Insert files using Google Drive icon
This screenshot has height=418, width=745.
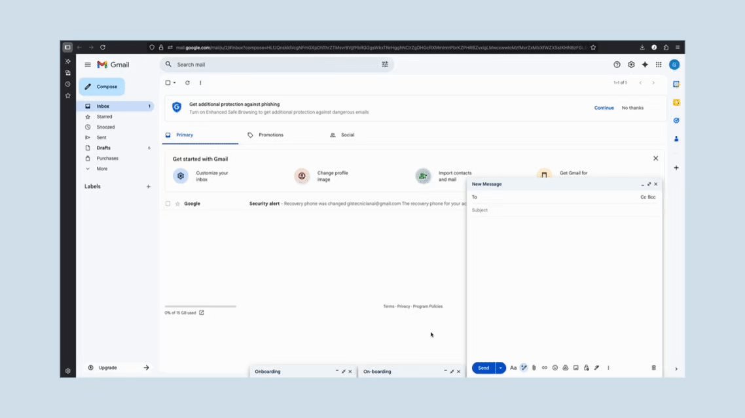click(565, 368)
